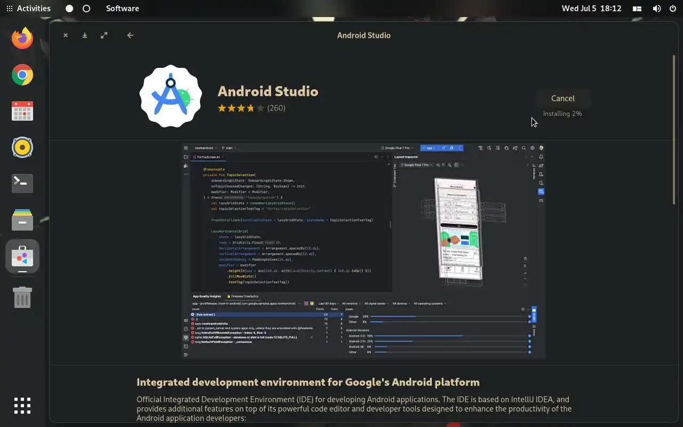
Task: Click the "Android Studio" app name heading
Action: [x=268, y=91]
